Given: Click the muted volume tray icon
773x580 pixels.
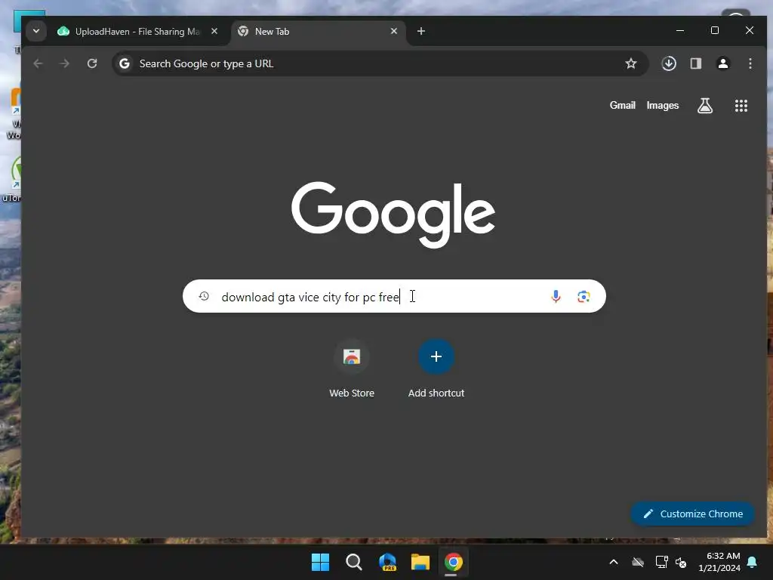Looking at the screenshot, I should (x=681, y=562).
